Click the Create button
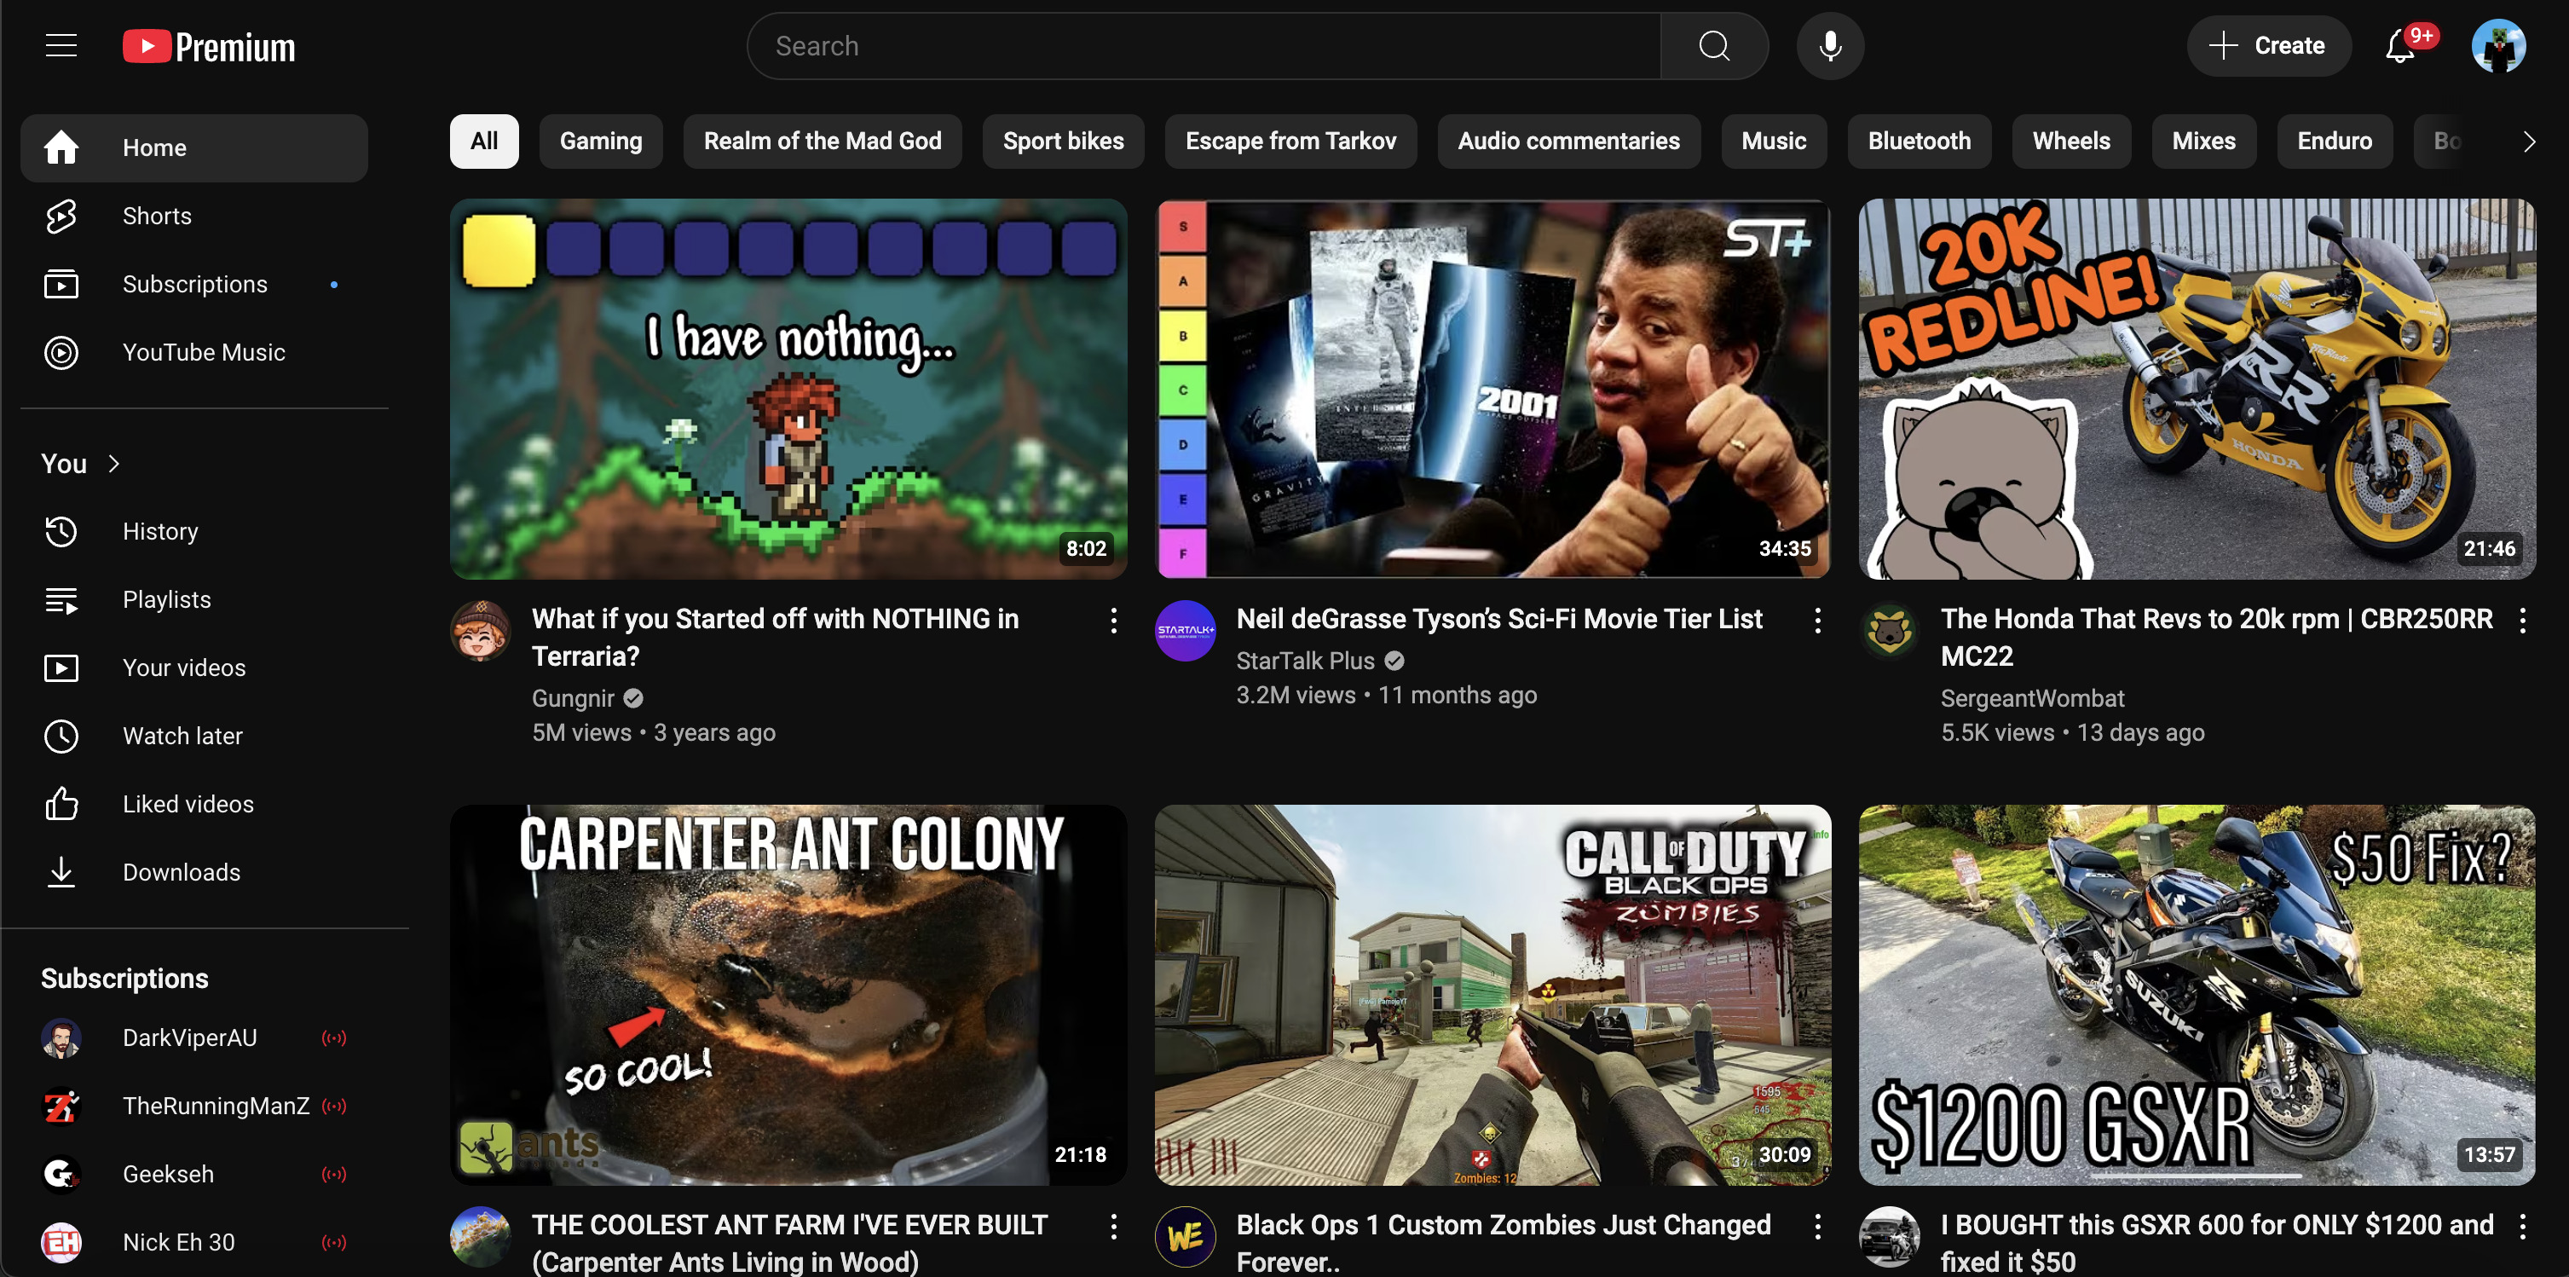Image resolution: width=2569 pixels, height=1277 pixels. pos(2268,46)
